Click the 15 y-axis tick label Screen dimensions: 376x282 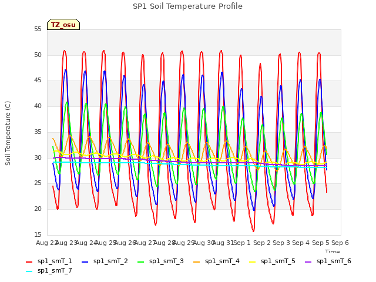coord(38,234)
